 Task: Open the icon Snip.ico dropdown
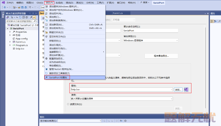[171, 89]
